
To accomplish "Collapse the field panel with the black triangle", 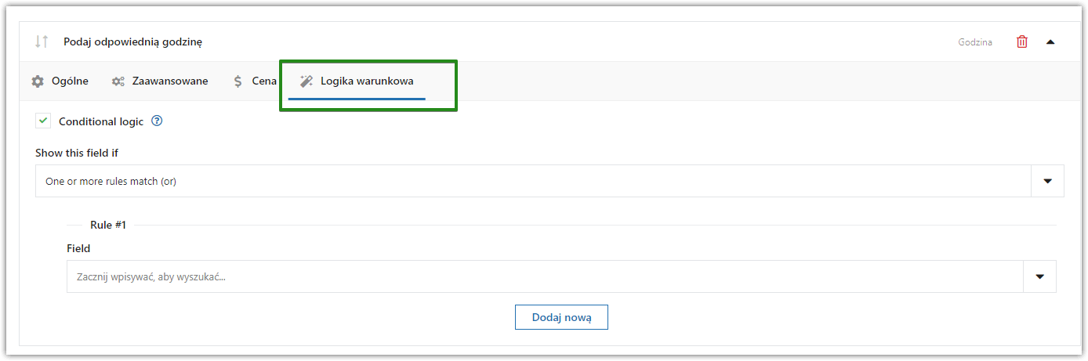I will pyautogui.click(x=1050, y=42).
